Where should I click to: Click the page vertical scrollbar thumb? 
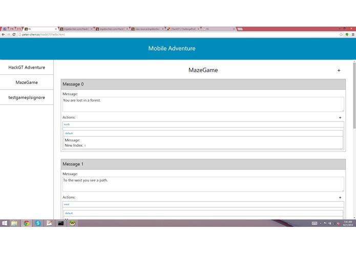[354, 95]
